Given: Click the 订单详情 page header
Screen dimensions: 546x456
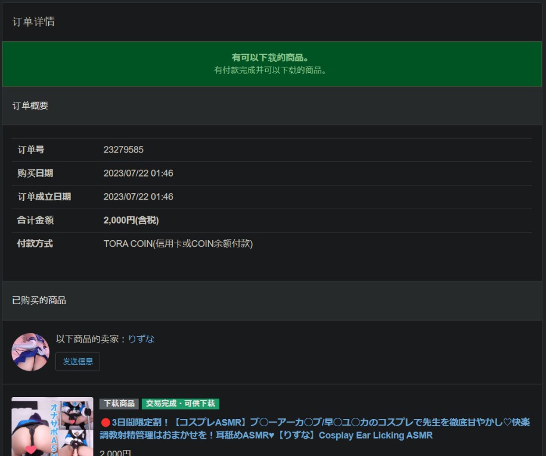Looking at the screenshot, I should point(34,21).
